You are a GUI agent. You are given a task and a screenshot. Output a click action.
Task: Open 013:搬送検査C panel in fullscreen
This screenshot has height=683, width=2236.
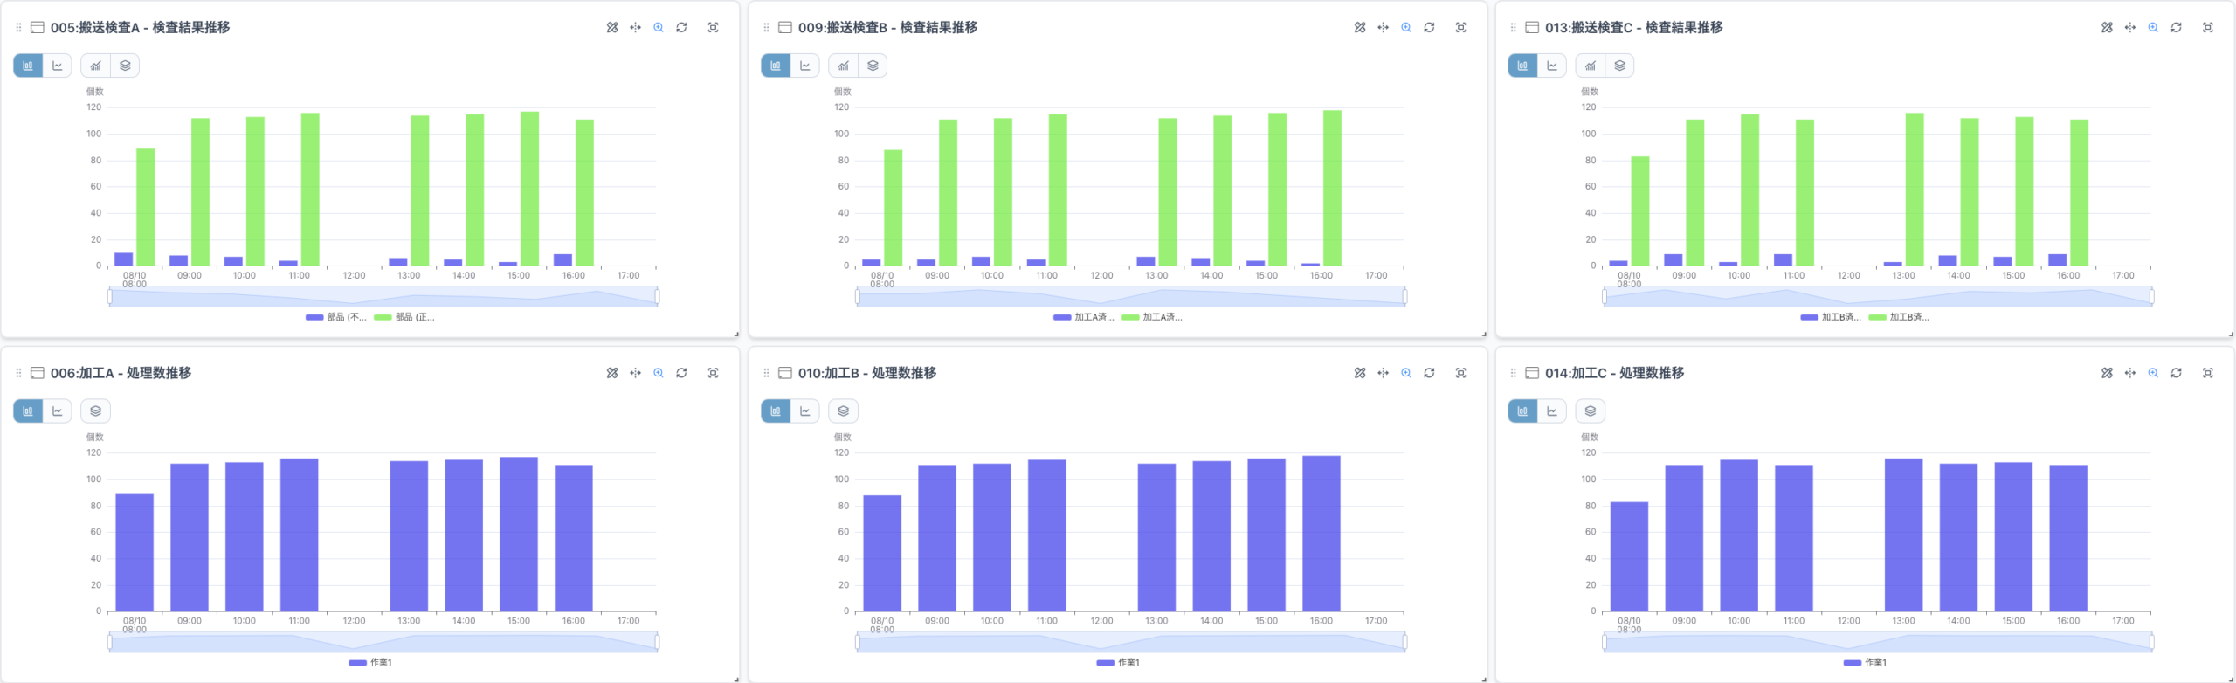(x=2208, y=28)
